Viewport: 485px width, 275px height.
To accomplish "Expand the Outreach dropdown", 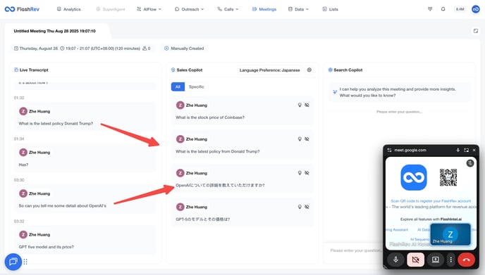I will pyautogui.click(x=190, y=9).
